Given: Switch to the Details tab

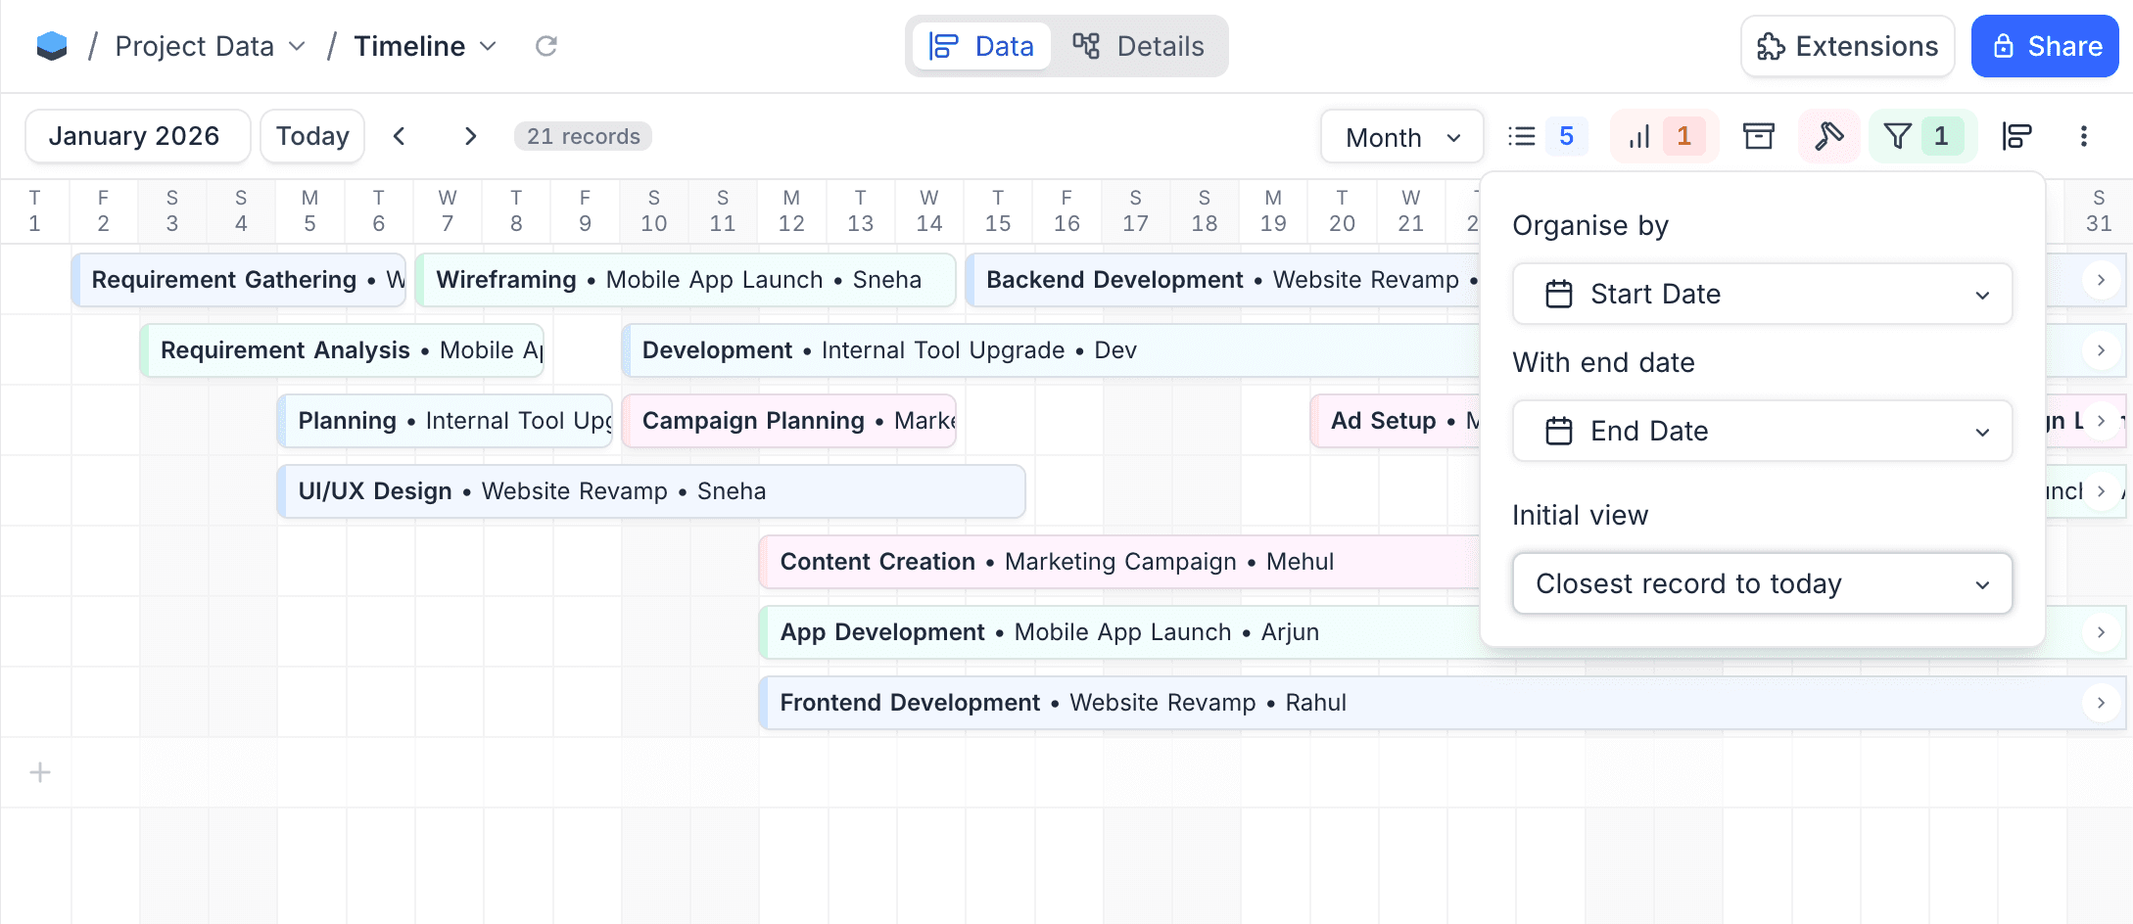Looking at the screenshot, I should pos(1140,46).
